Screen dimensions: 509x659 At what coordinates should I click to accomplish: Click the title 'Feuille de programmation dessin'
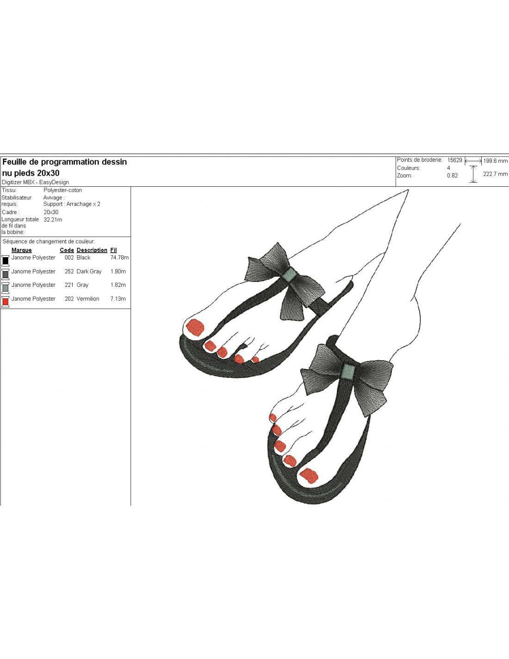(x=65, y=162)
